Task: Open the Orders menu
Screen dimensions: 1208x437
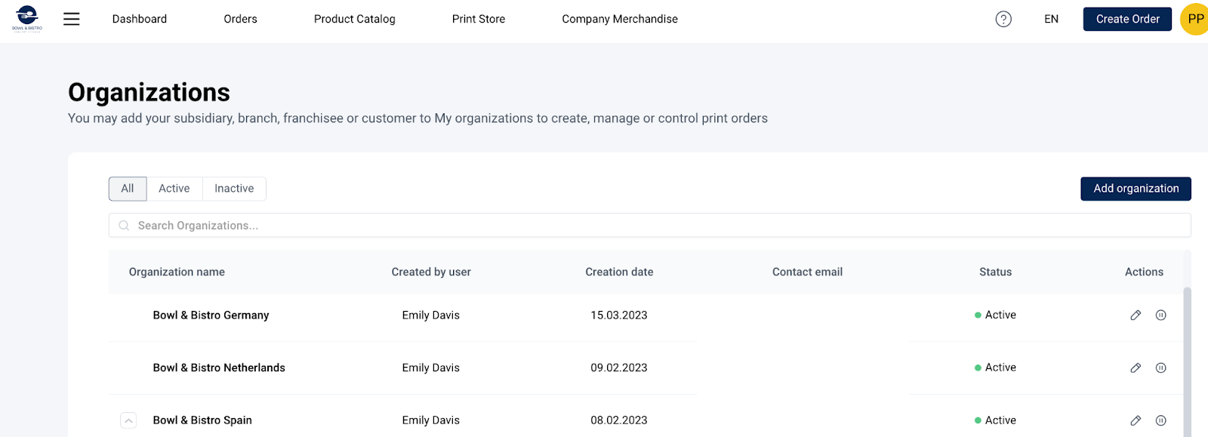Action: click(x=240, y=19)
